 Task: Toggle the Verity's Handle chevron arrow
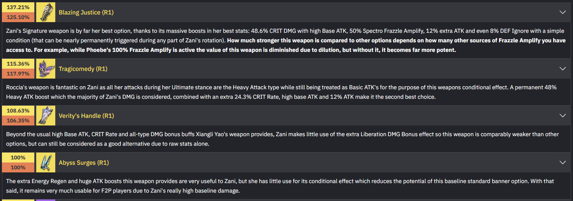[562, 116]
